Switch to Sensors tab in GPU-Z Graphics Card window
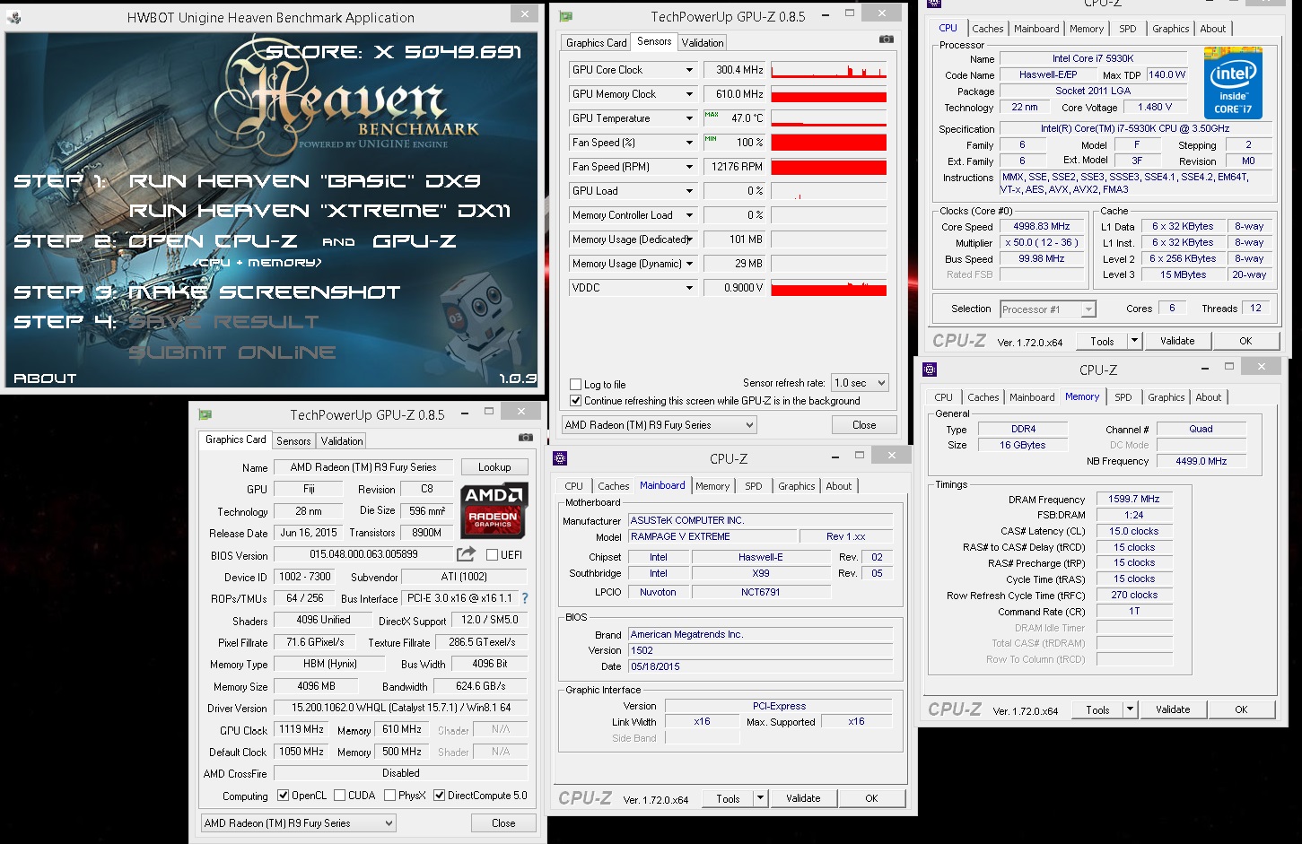This screenshot has width=1302, height=844. pos(293,440)
